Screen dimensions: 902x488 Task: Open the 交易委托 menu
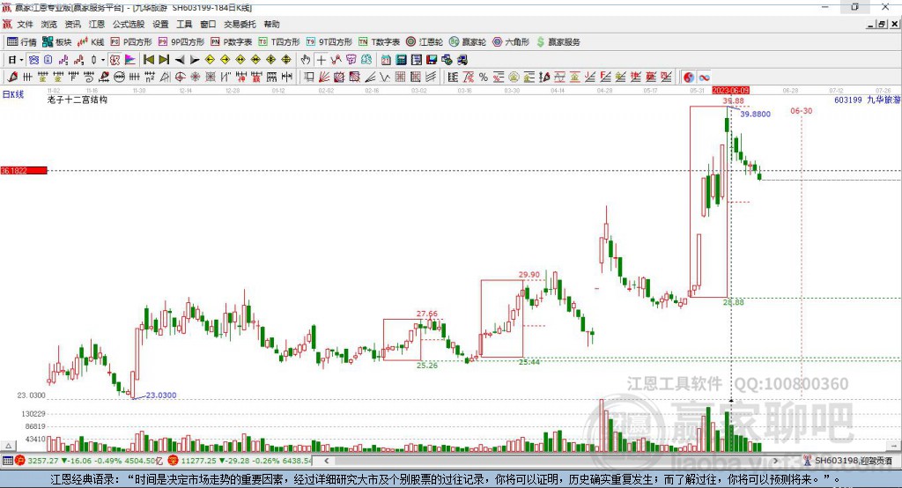click(240, 24)
